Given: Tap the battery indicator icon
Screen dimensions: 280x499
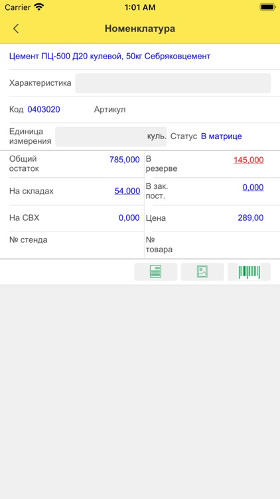Looking at the screenshot, I should [x=267, y=7].
